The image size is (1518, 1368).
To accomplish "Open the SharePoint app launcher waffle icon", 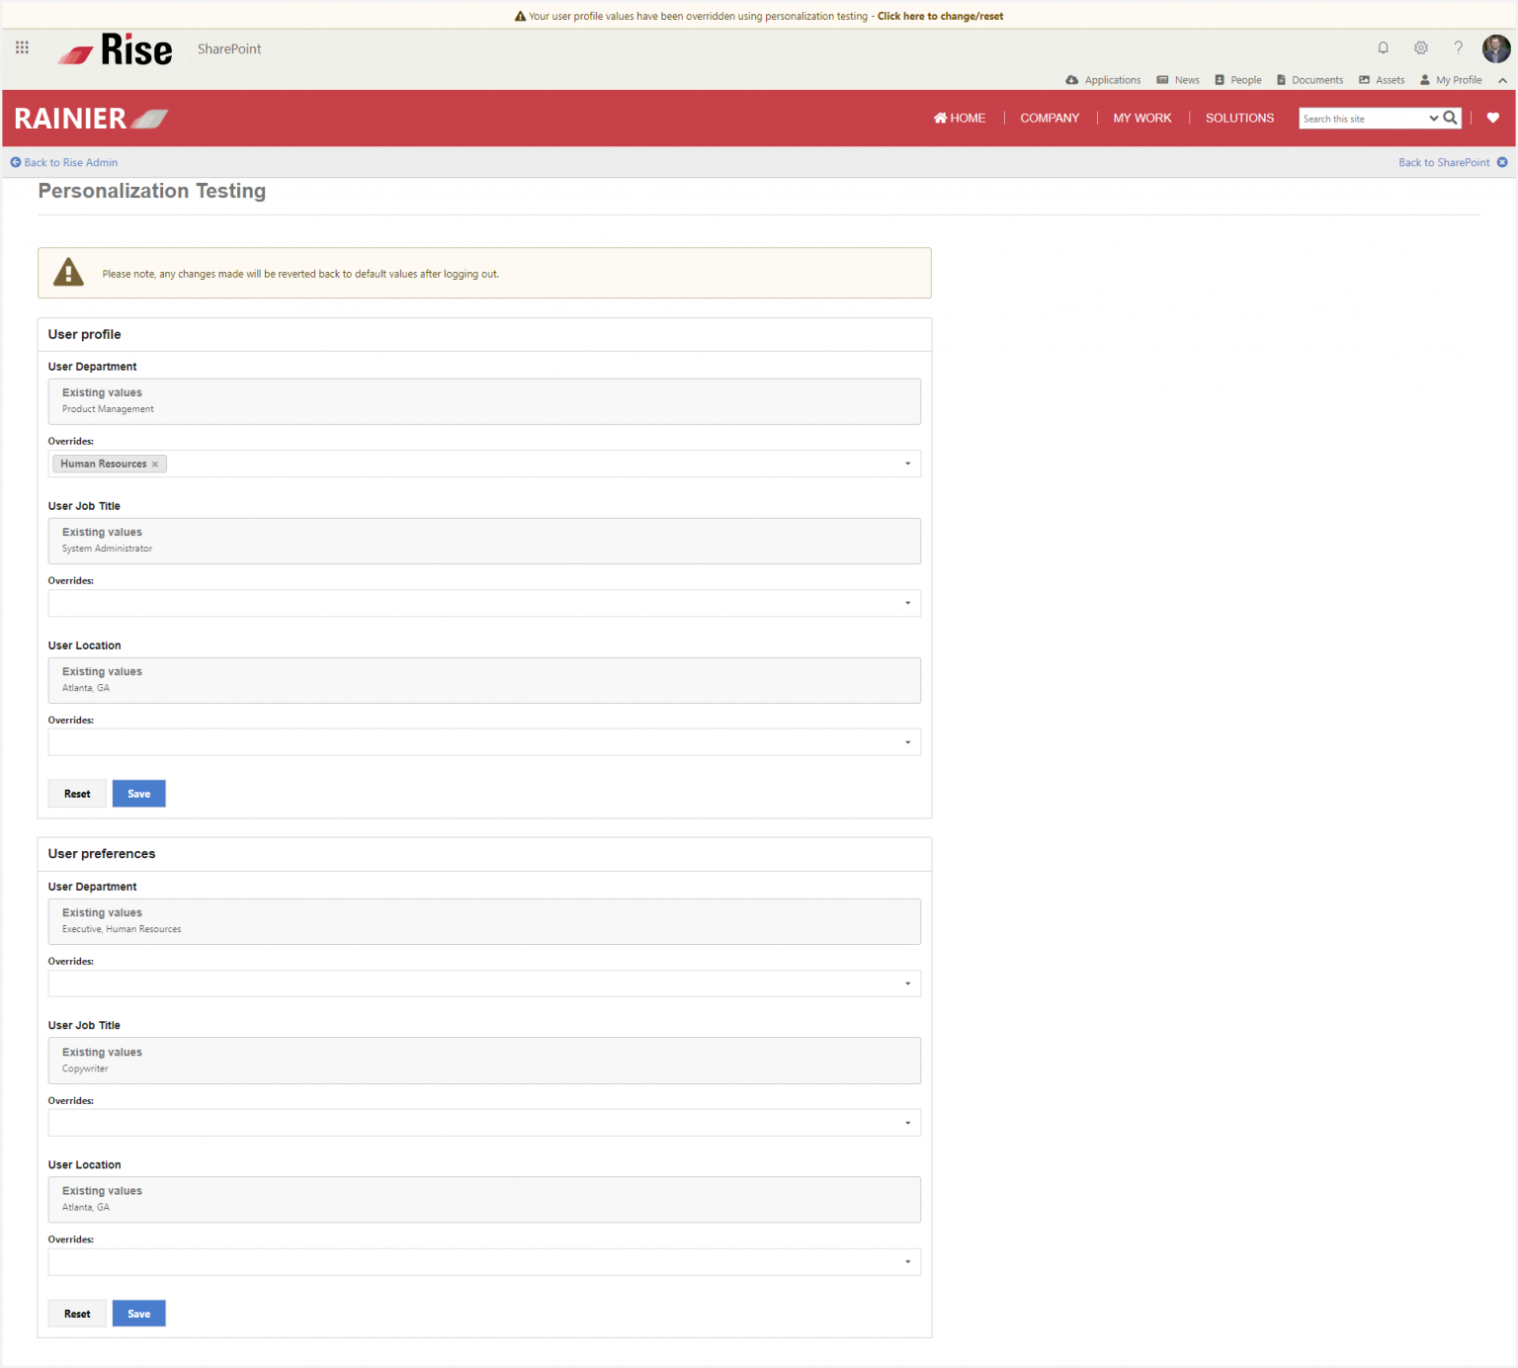I will pyautogui.click(x=22, y=47).
